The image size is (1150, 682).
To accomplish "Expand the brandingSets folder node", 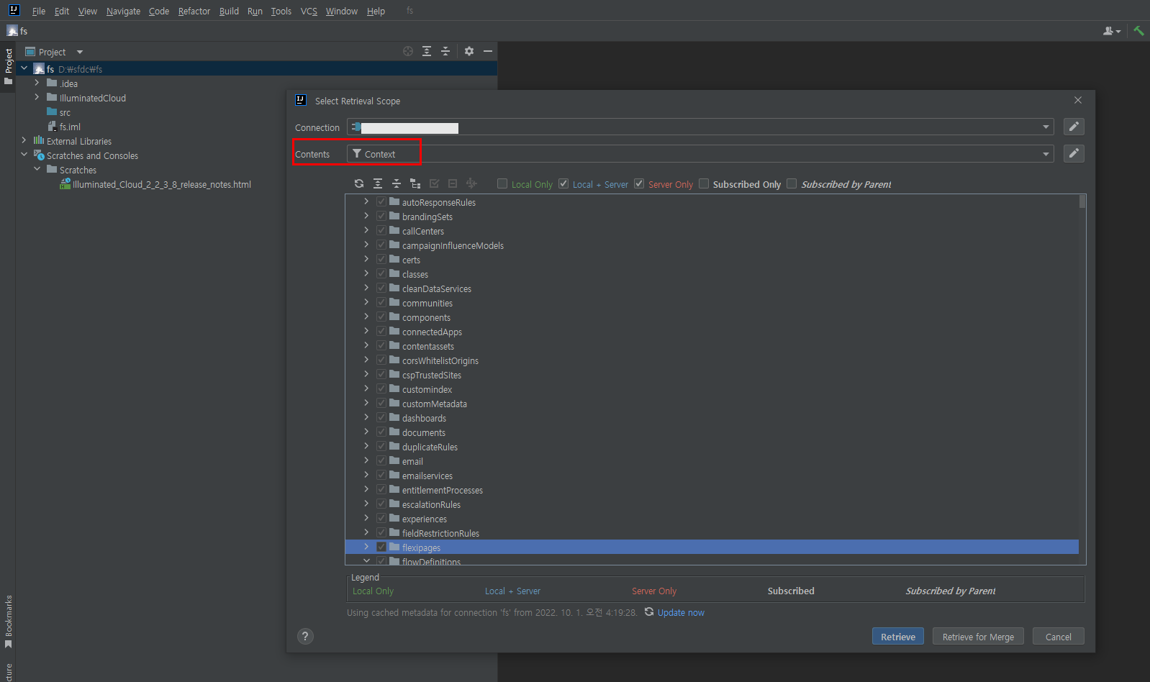I will pos(366,216).
